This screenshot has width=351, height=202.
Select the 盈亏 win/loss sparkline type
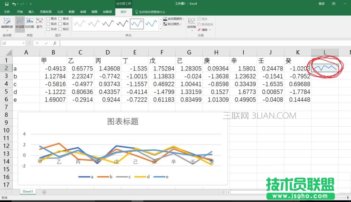click(39, 22)
